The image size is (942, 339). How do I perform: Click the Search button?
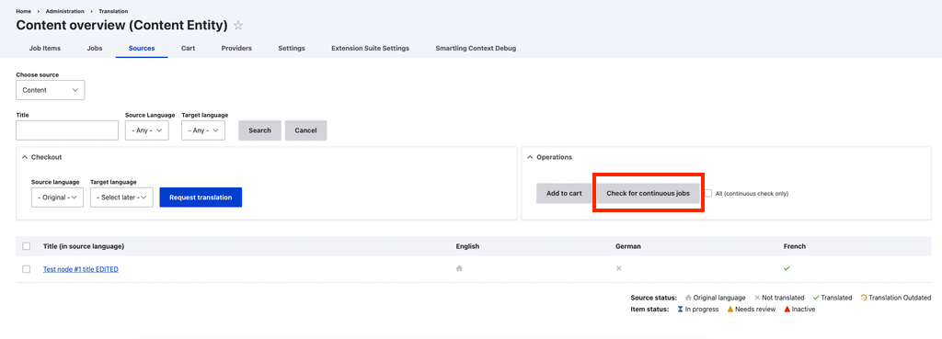(259, 130)
